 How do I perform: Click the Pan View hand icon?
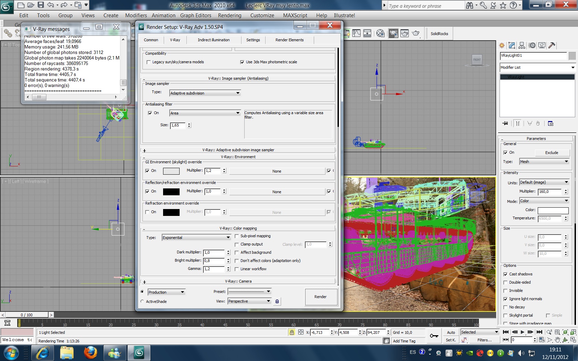point(557,340)
